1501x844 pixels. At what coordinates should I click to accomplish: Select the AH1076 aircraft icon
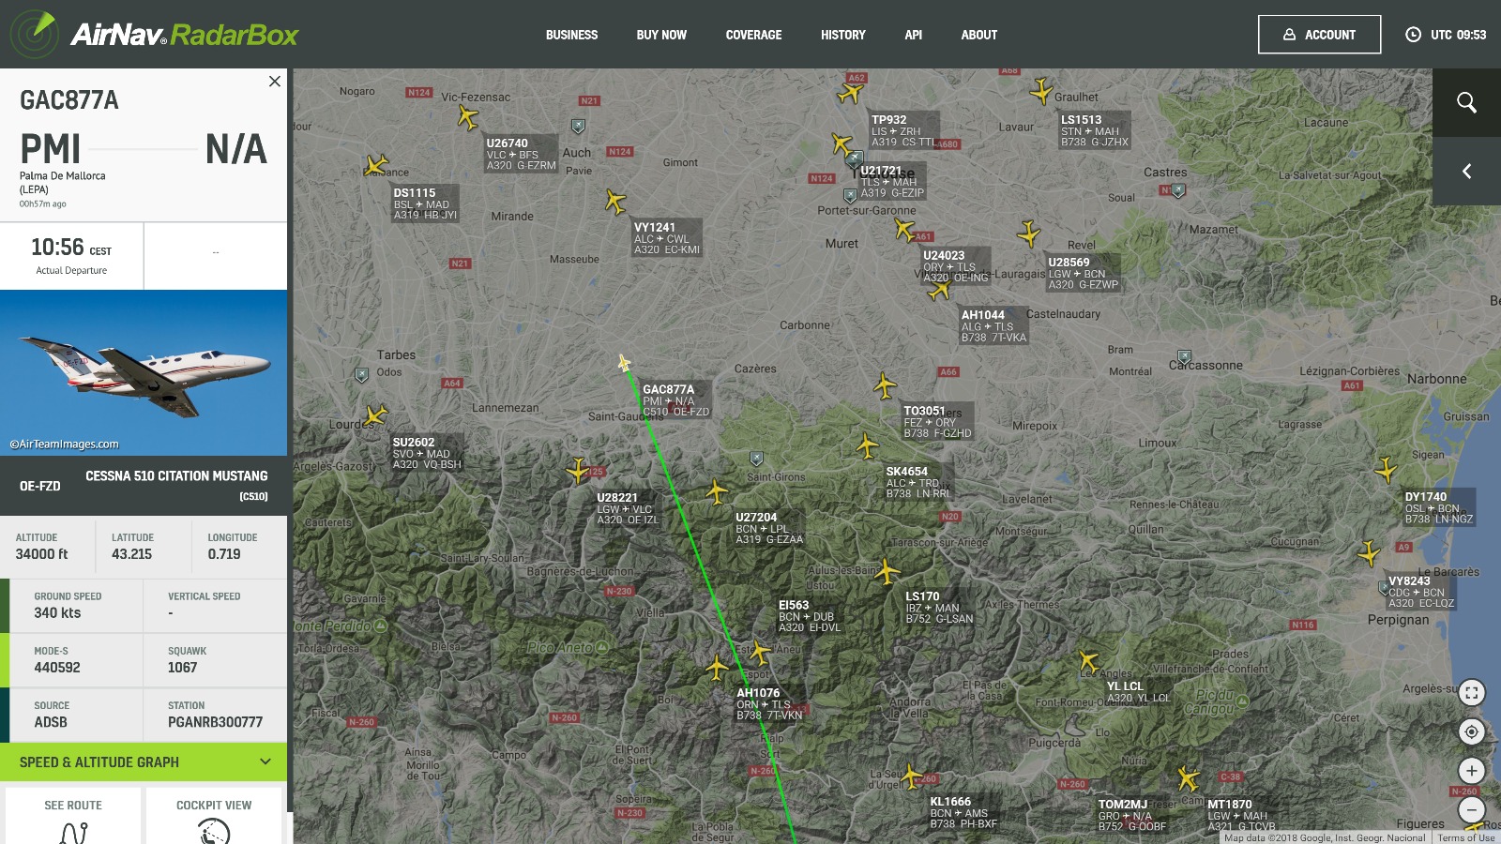pos(718,668)
